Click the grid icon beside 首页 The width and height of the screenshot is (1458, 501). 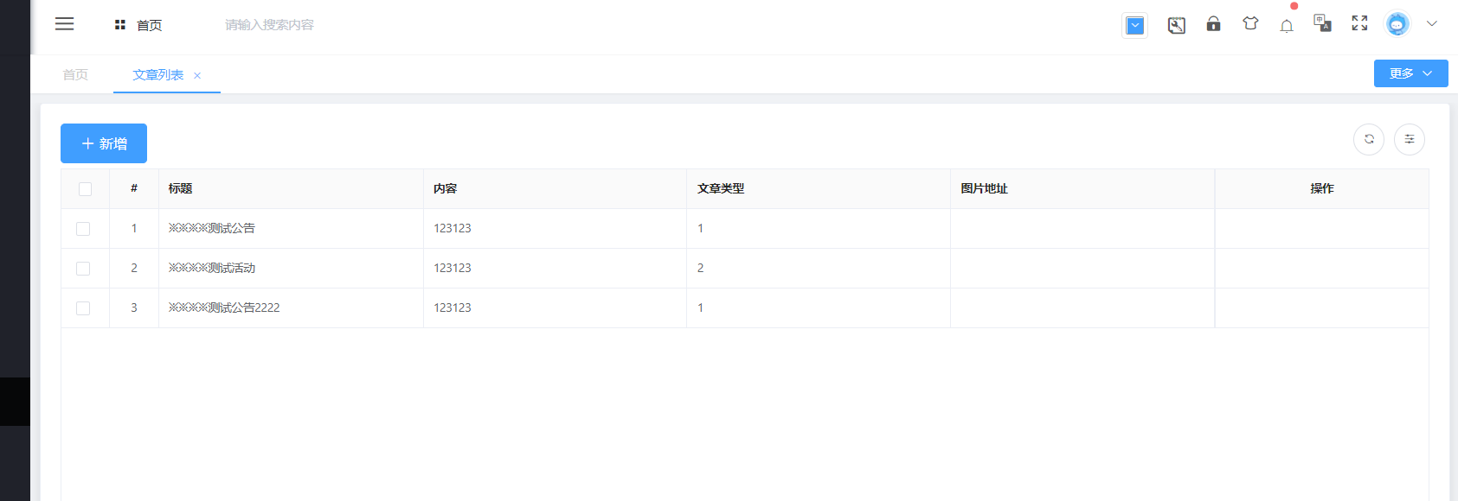coord(120,25)
